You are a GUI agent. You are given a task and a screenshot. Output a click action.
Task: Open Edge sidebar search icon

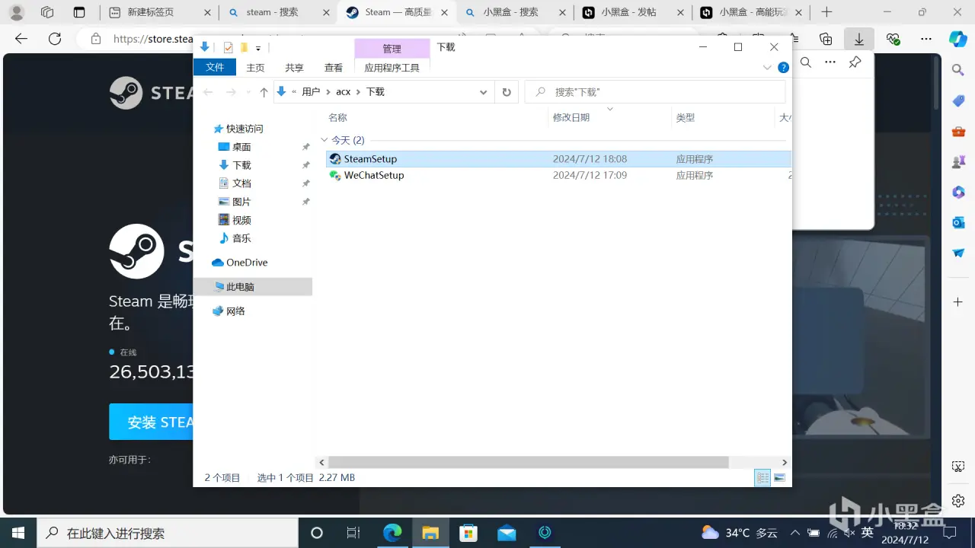[958, 70]
